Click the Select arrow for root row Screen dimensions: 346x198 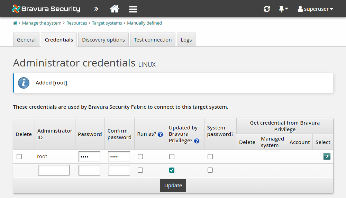[x=327, y=156]
